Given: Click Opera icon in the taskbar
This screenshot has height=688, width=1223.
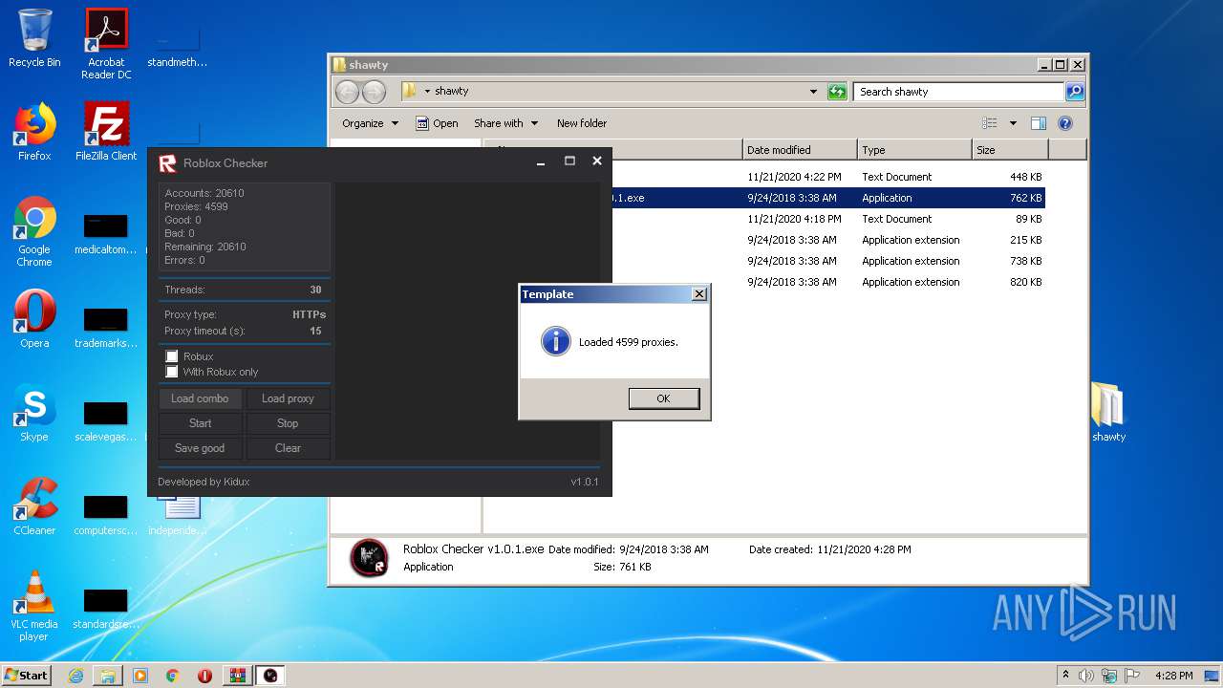Looking at the screenshot, I should coord(205,676).
